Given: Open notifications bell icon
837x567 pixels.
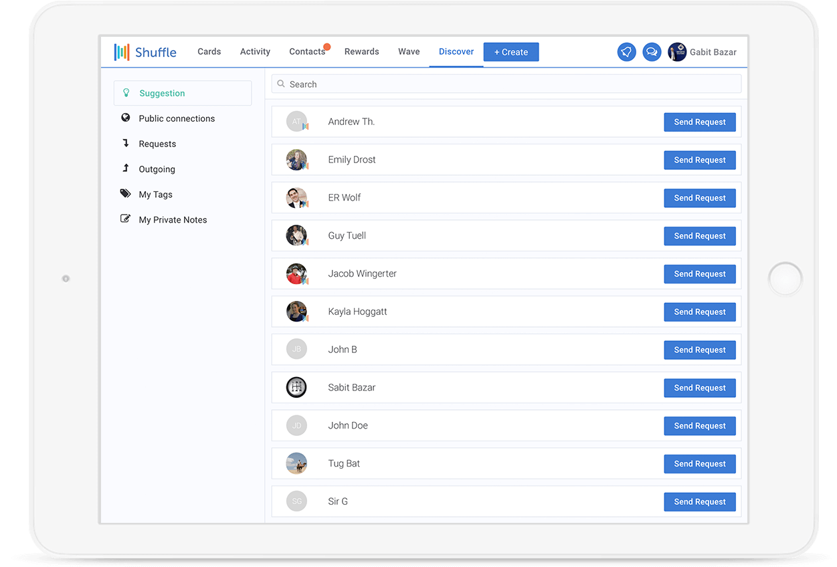Looking at the screenshot, I should (626, 52).
